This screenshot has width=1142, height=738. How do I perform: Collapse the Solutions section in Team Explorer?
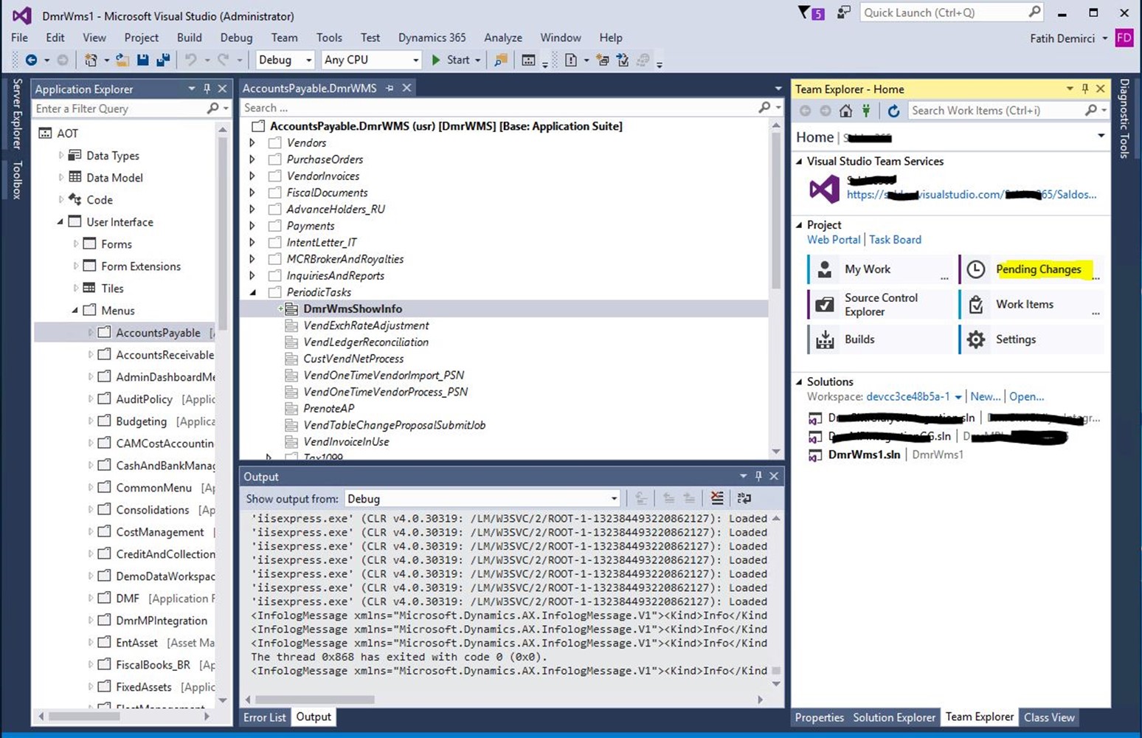799,382
